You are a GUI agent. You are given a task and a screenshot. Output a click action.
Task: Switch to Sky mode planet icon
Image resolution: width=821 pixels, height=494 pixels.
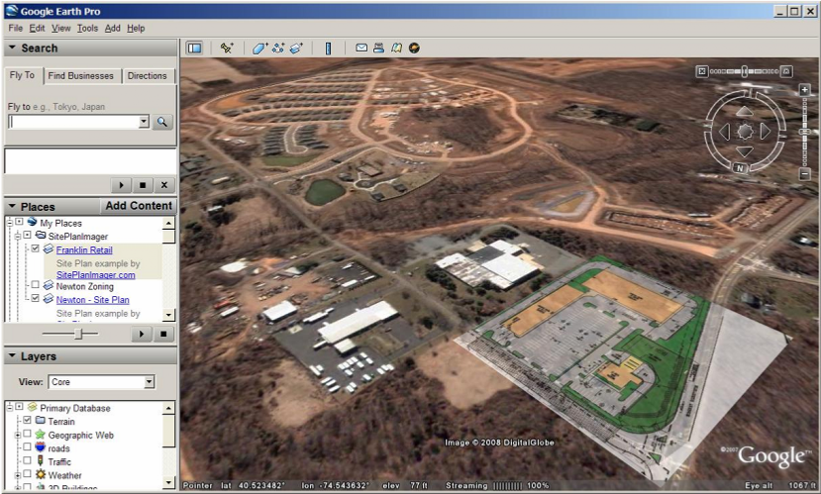414,48
